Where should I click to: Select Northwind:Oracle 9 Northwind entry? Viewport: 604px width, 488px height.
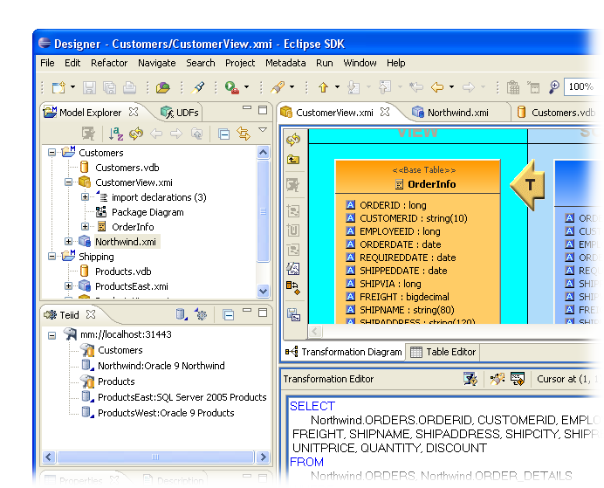coord(161,366)
